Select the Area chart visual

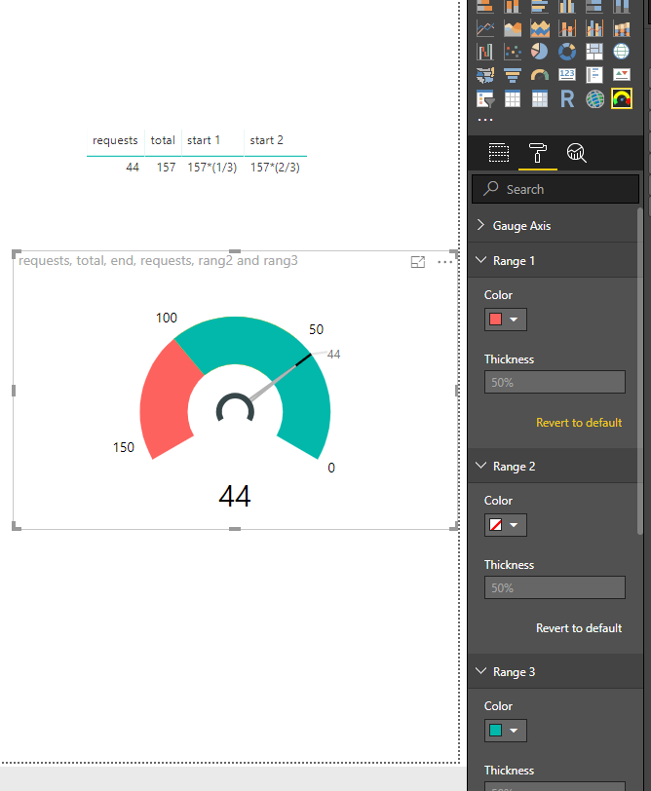[513, 28]
